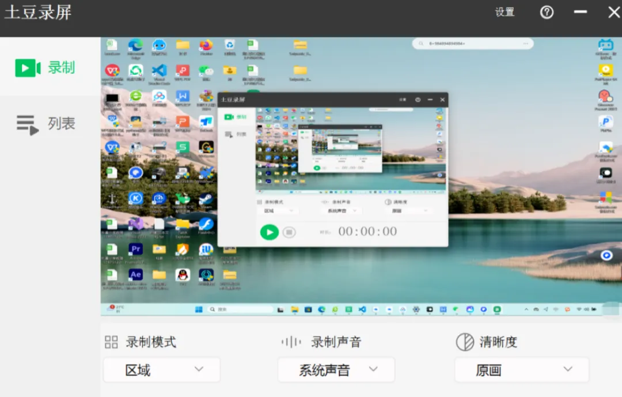Click the Baidu Netdisk desktop icon

[x=159, y=96]
